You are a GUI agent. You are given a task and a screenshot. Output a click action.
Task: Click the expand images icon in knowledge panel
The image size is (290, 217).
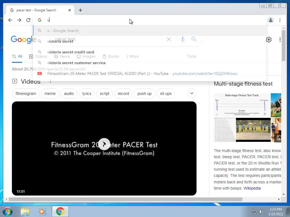279,138
